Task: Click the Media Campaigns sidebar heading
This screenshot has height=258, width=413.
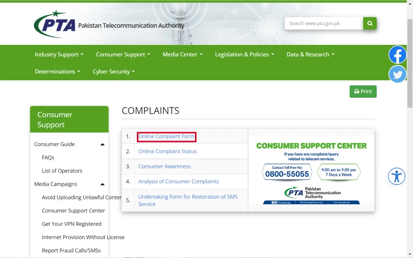Action: coord(56,184)
